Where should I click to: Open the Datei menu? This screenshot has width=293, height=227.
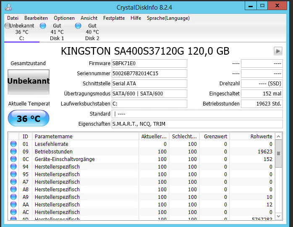[x=13, y=18]
